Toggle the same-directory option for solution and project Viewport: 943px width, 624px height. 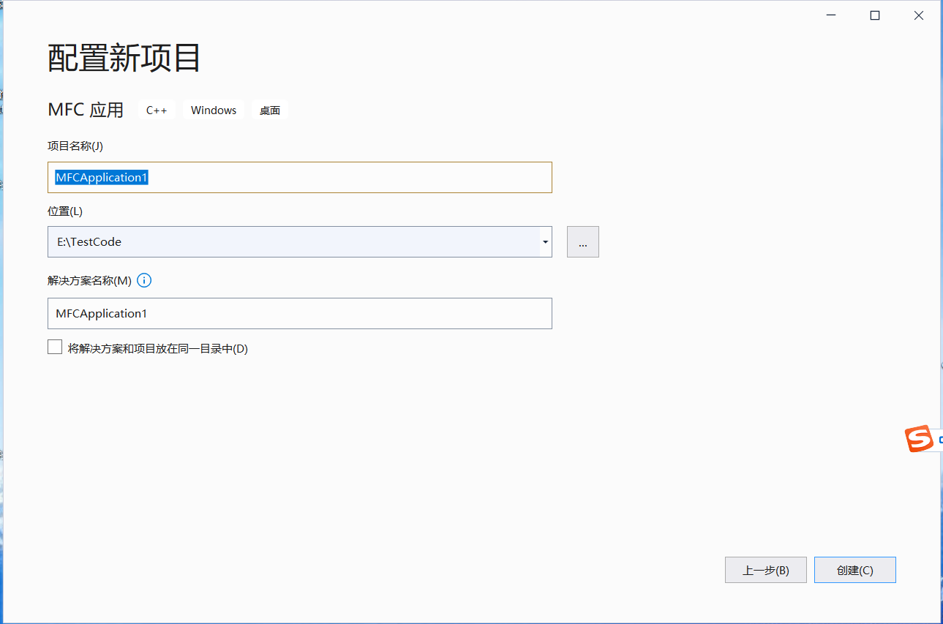(x=55, y=346)
